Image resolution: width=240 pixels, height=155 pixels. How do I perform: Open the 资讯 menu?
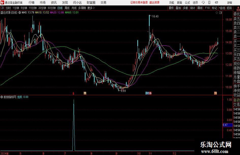[54, 3]
